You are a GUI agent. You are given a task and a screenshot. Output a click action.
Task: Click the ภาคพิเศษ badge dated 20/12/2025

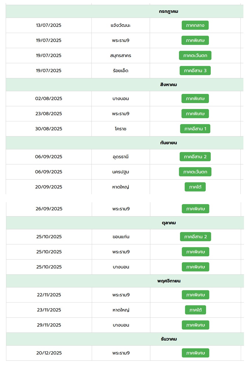tap(195, 353)
